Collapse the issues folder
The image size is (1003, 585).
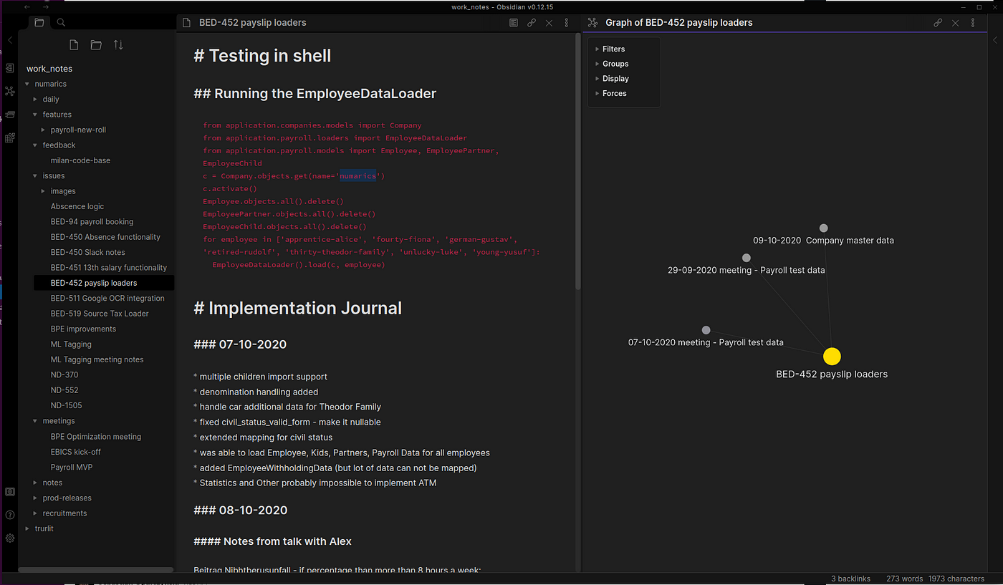[x=35, y=176]
